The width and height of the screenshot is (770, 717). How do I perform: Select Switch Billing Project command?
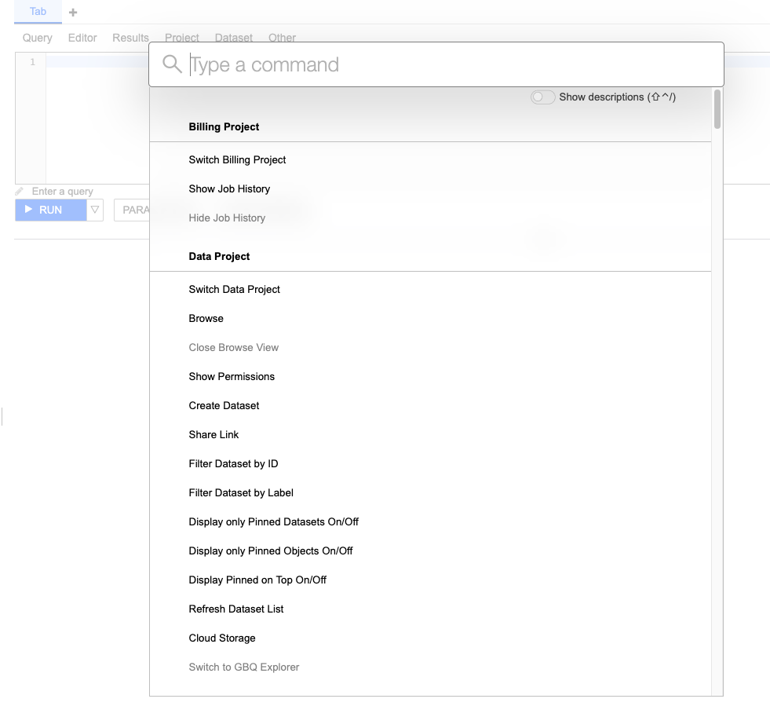point(237,160)
